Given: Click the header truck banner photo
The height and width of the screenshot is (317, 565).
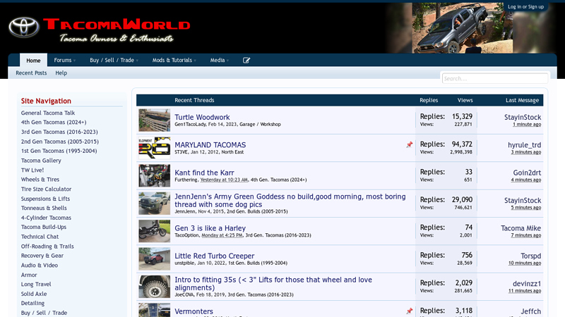Looking at the screenshot, I should tap(463, 28).
